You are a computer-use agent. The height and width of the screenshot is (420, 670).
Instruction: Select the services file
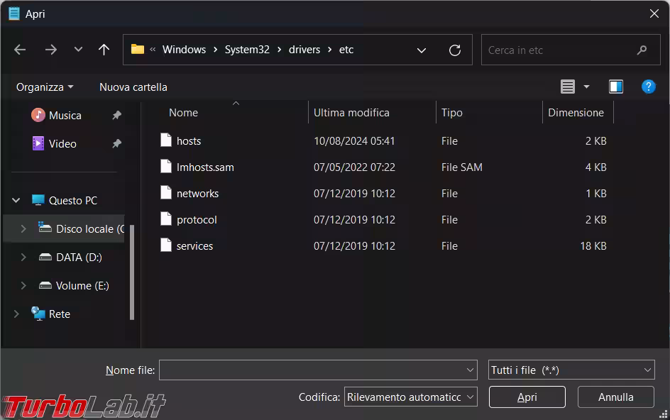pyautogui.click(x=194, y=246)
